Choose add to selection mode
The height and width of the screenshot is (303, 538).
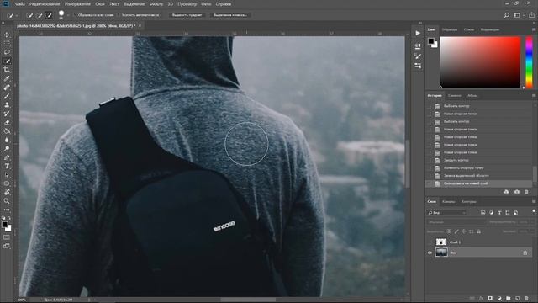click(x=40, y=15)
